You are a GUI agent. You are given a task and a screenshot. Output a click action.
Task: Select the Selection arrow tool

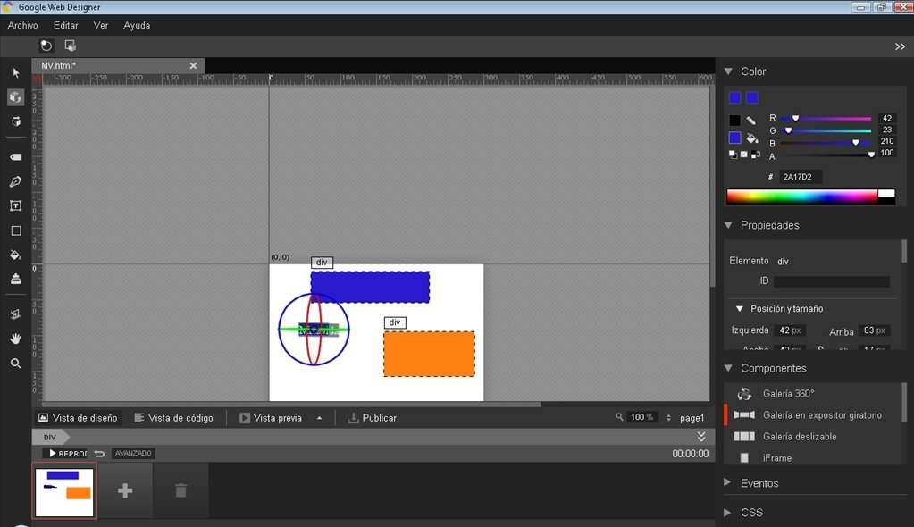(16, 73)
